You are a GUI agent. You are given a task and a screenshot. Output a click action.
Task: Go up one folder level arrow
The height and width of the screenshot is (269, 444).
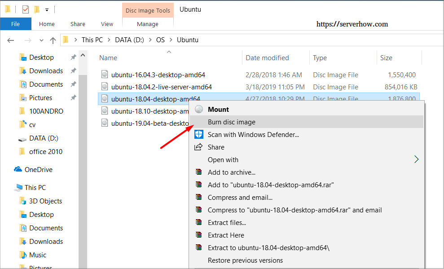(x=53, y=40)
